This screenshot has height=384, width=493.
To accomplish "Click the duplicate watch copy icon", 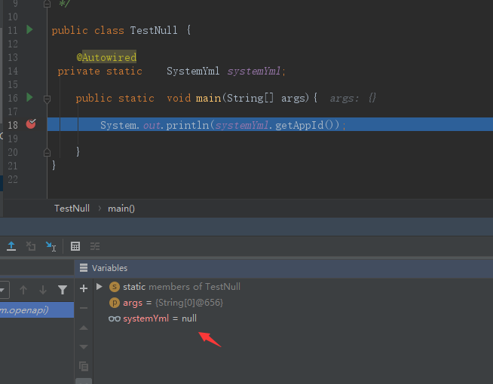I will pyautogui.click(x=84, y=366).
